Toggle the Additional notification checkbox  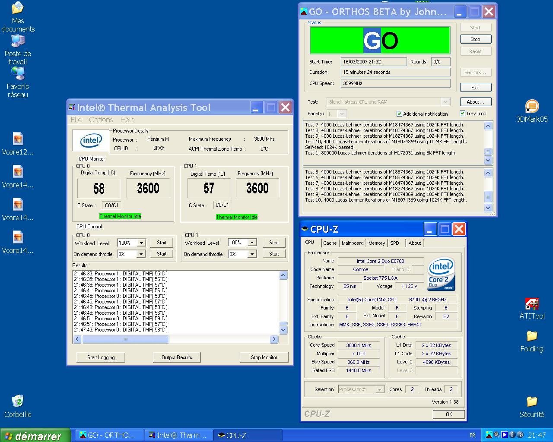[399, 114]
